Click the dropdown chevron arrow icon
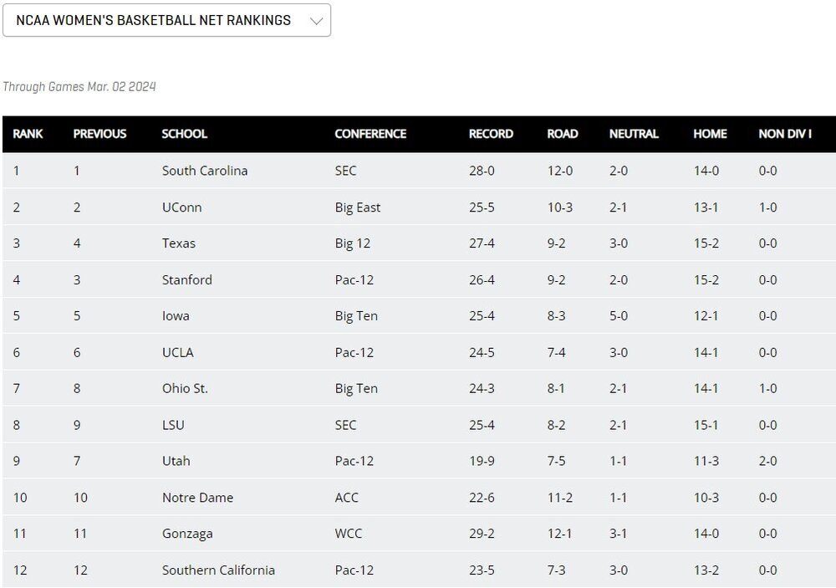Screen dimensions: 836x588 pyautogui.click(x=316, y=21)
